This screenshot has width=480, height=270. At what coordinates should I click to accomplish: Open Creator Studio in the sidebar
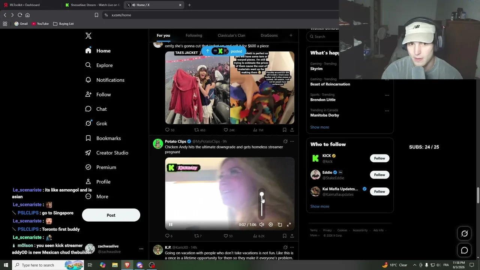tap(107, 153)
